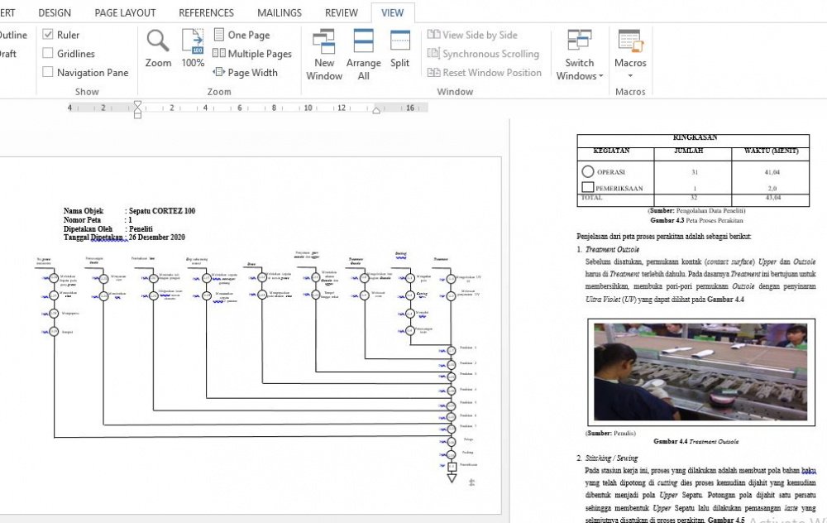Click 'Nama Objek' label
This screenshot has width=827, height=523.
(84, 210)
